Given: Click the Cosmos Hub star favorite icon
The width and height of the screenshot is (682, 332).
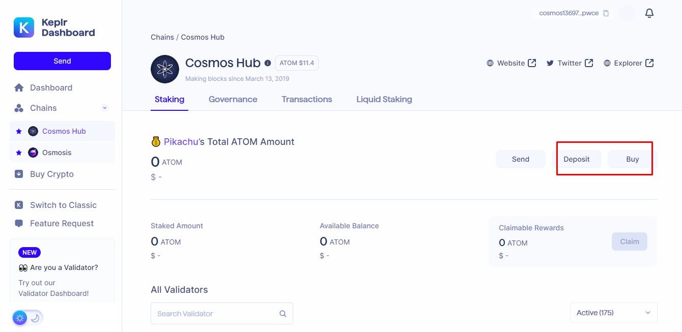Looking at the screenshot, I should pyautogui.click(x=19, y=131).
